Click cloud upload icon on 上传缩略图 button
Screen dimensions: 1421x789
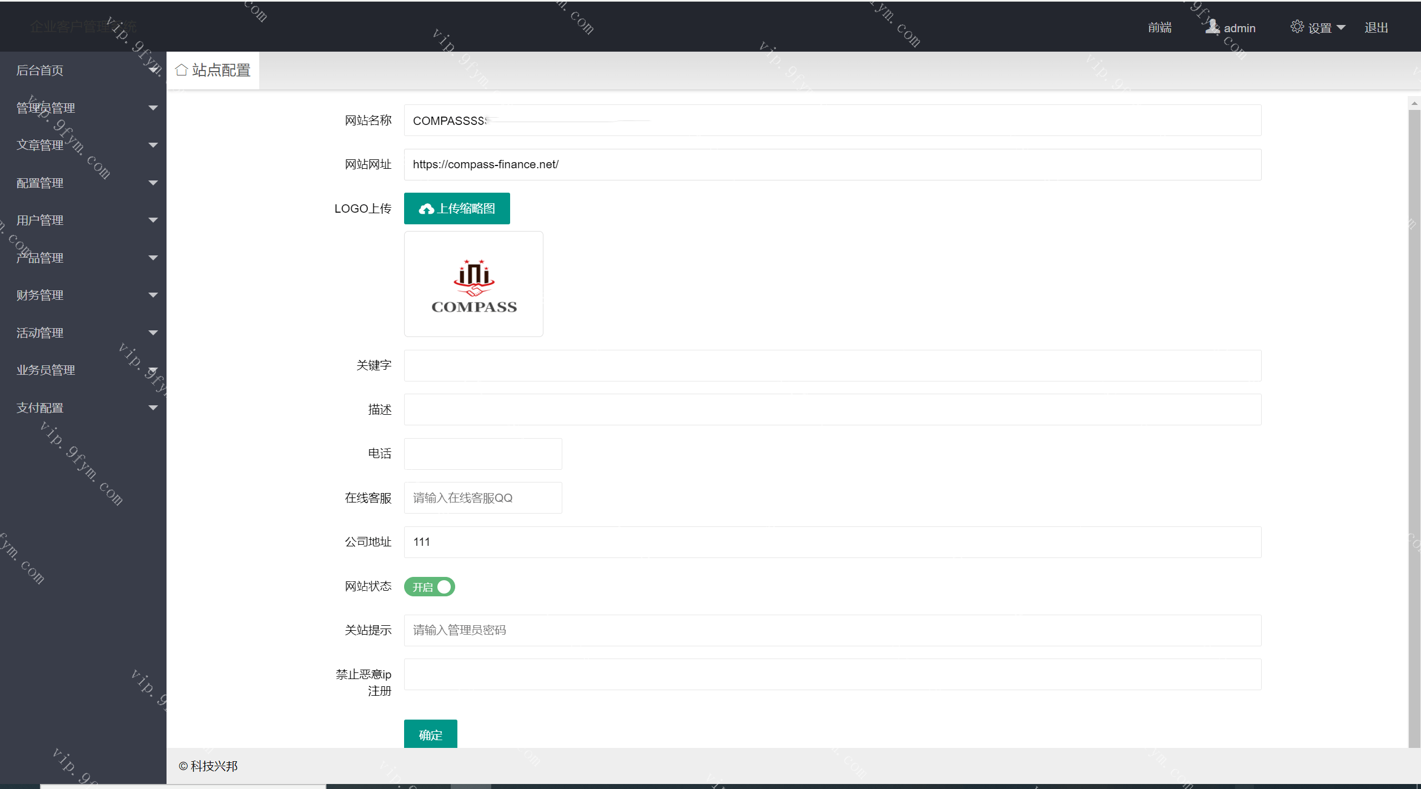(x=426, y=209)
